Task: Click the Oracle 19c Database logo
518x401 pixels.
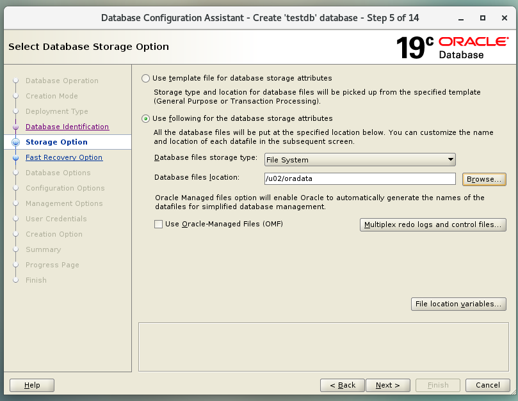Action: click(452, 48)
